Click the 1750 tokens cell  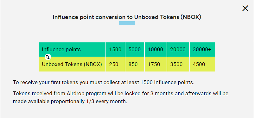156,64
